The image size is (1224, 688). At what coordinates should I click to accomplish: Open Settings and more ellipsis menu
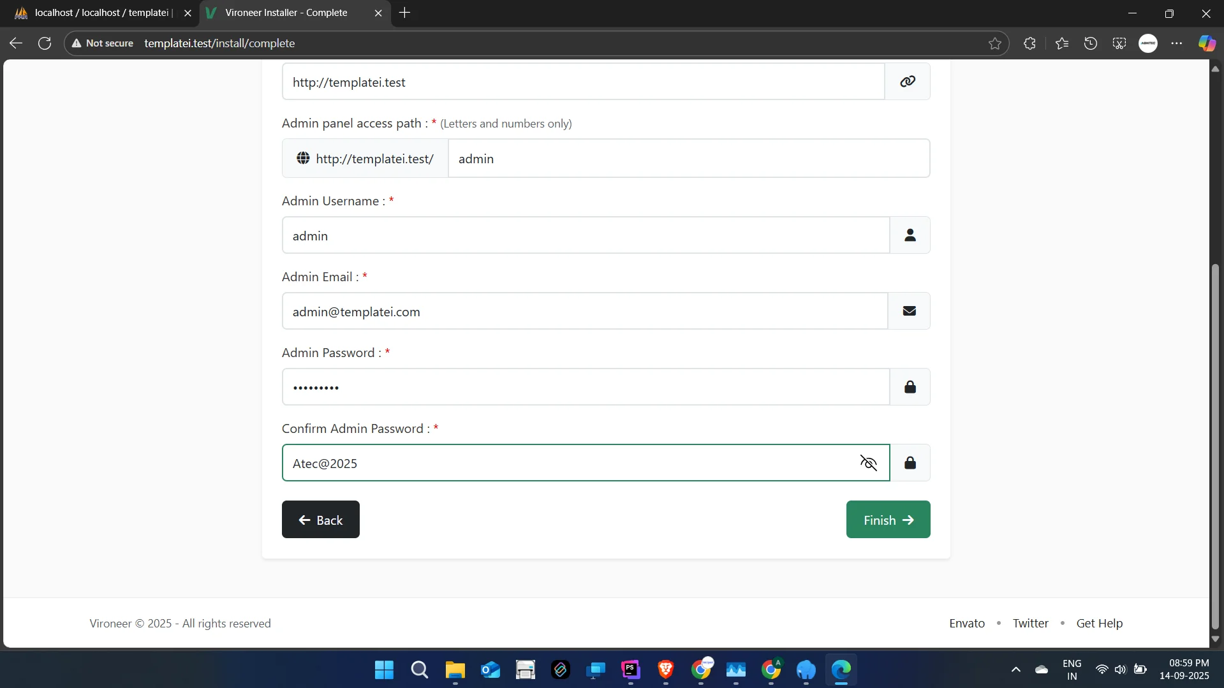click(x=1176, y=43)
